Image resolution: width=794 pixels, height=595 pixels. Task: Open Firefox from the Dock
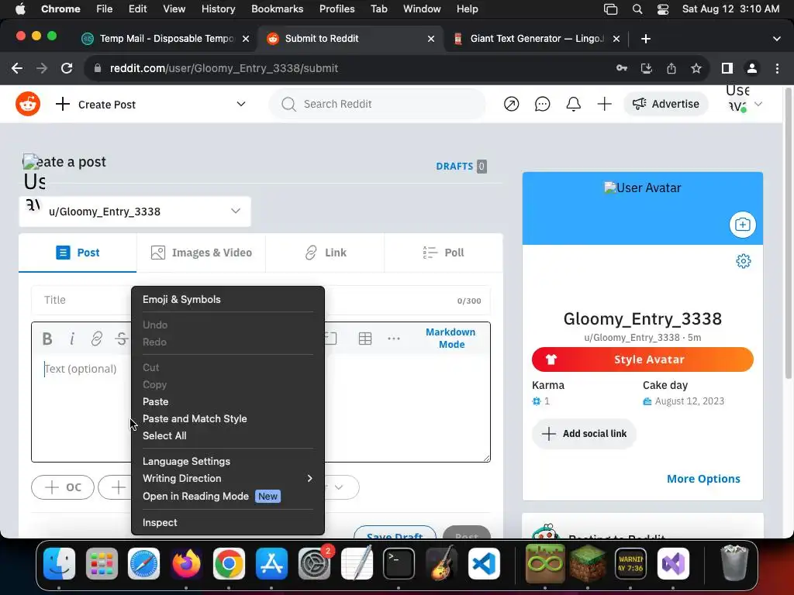(x=186, y=563)
